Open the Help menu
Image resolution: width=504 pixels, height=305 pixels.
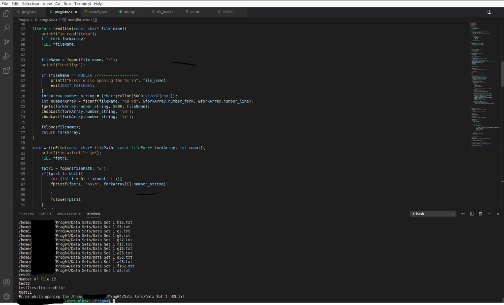tap(98, 4)
